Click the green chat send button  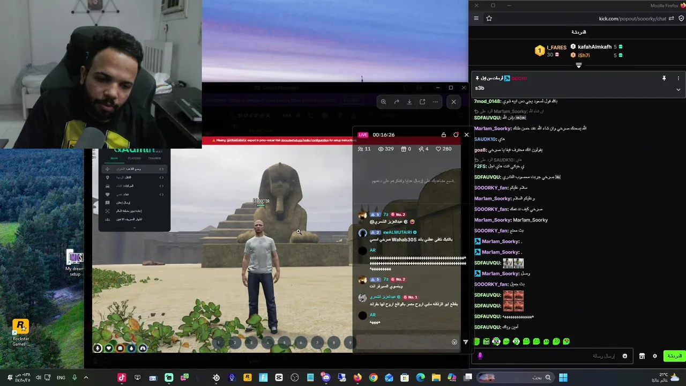[x=674, y=356]
